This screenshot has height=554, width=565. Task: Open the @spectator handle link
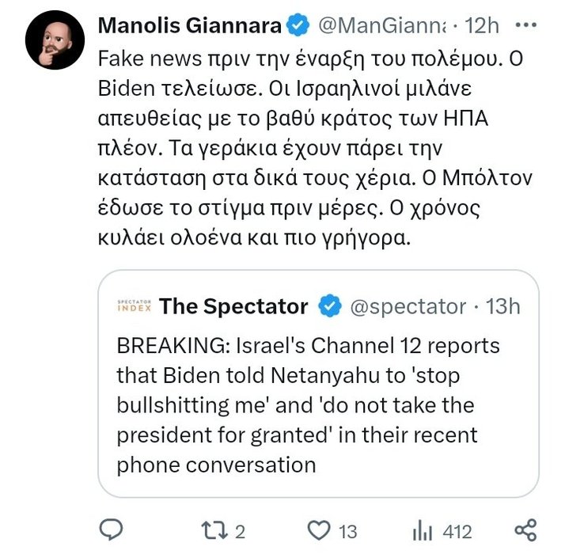408,306
